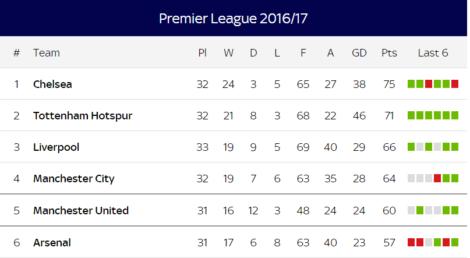The width and height of the screenshot is (470, 258).
Task: Open the Chelsea team link
Action: tap(52, 84)
